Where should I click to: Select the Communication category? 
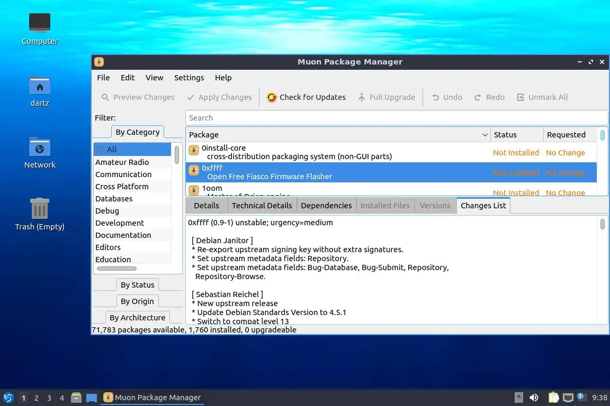click(132, 174)
